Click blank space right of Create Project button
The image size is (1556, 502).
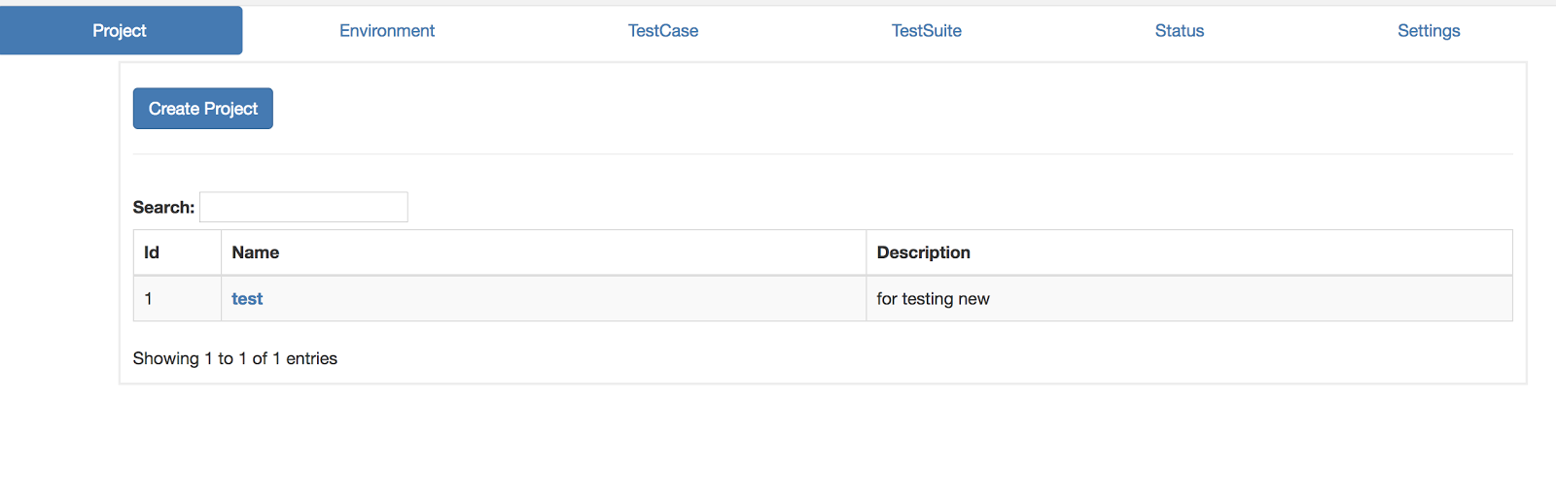coord(778,109)
